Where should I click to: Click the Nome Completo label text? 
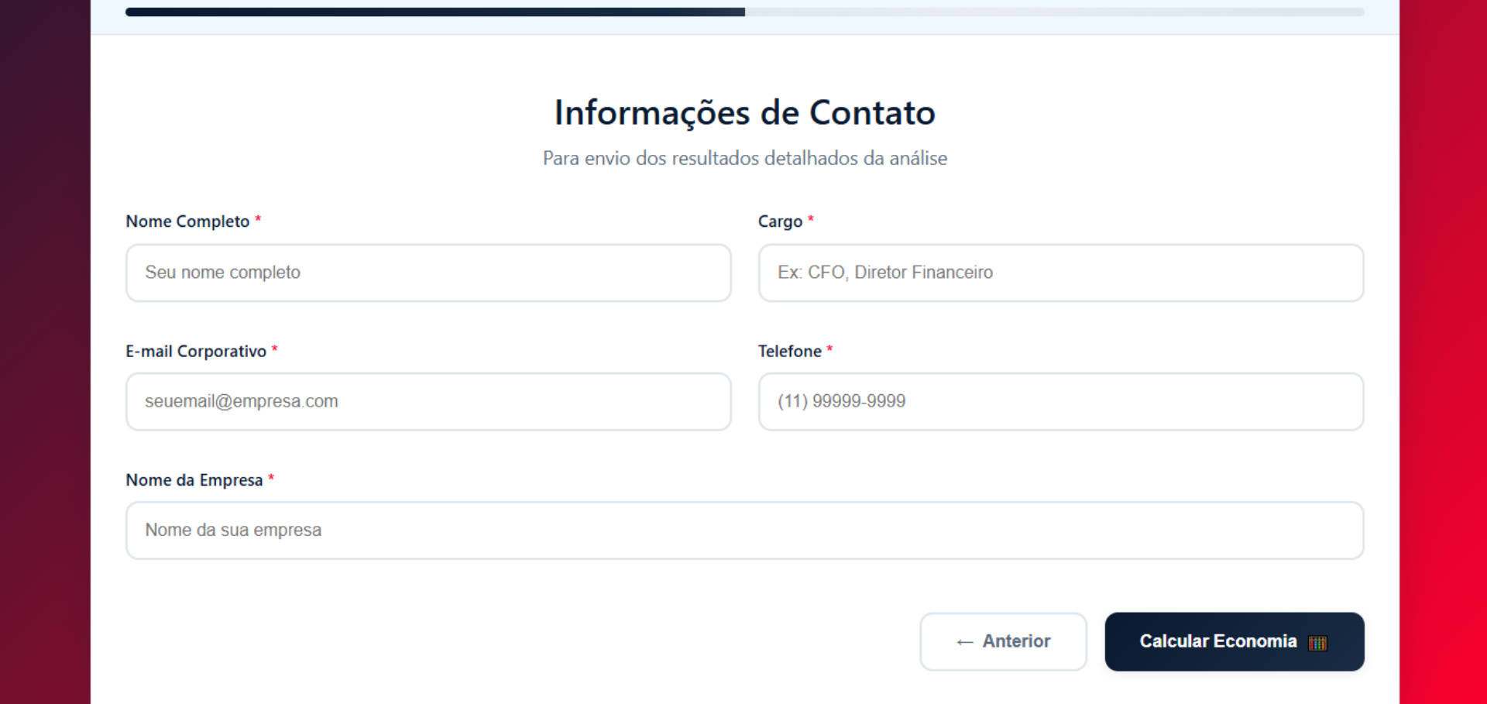point(187,222)
